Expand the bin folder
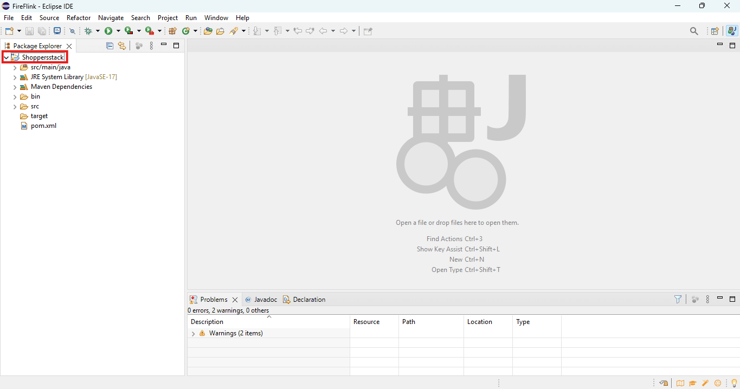Image resolution: width=740 pixels, height=389 pixels. tap(15, 97)
